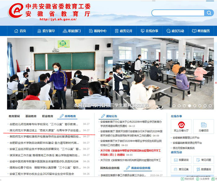Open 委厅领导 from the nav bar
Screen dimensions: 217x181
[x=46, y=31]
